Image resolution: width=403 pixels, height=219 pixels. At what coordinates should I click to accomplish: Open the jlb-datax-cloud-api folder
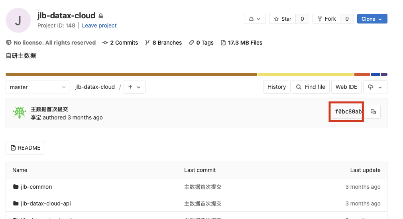[46, 203]
